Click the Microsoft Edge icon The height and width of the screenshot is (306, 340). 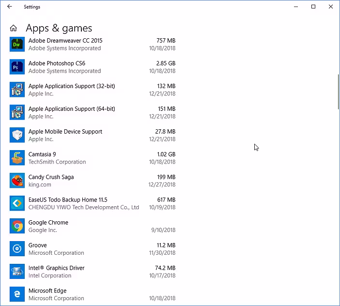click(x=17, y=294)
